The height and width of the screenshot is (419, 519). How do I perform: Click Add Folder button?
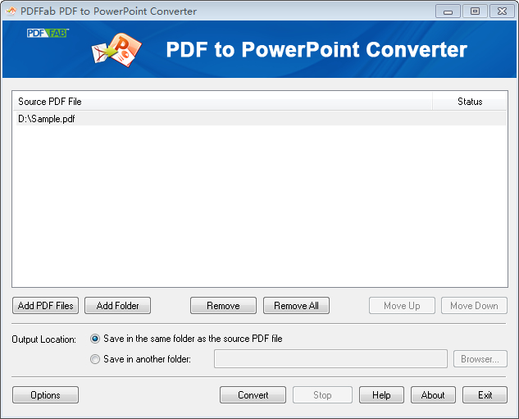[117, 306]
